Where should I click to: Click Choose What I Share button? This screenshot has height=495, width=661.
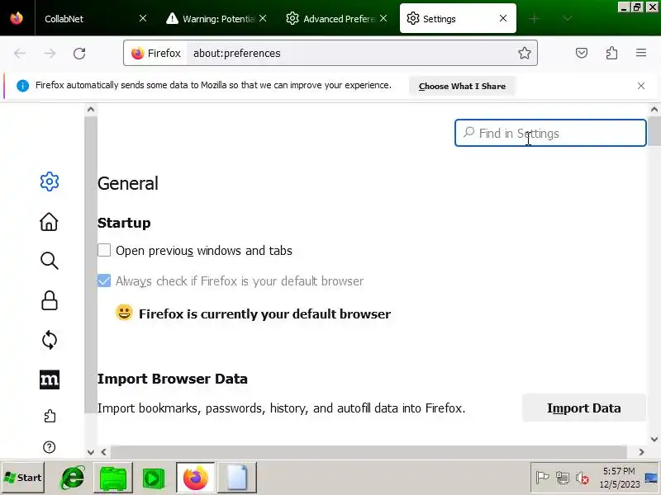pos(462,86)
